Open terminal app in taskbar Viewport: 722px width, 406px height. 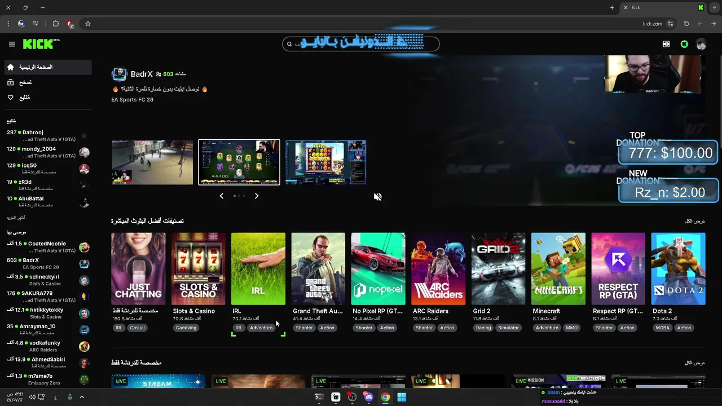(x=319, y=397)
